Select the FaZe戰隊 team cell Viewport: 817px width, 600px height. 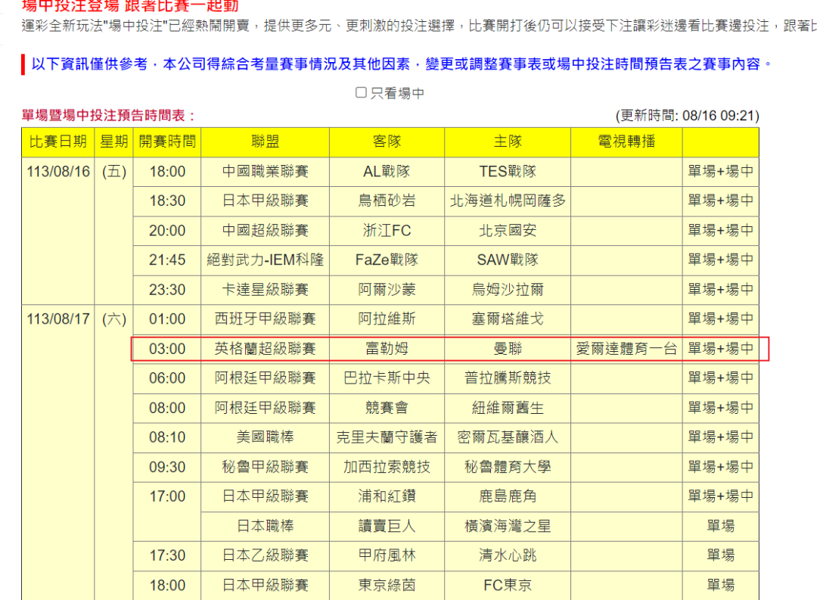pos(387,260)
